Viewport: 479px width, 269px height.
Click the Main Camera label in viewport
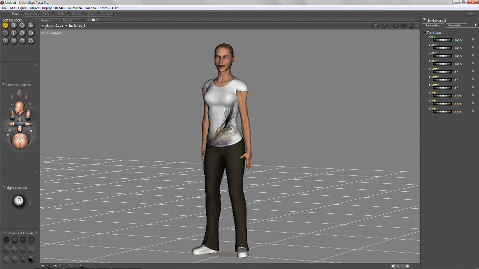[x=52, y=33]
